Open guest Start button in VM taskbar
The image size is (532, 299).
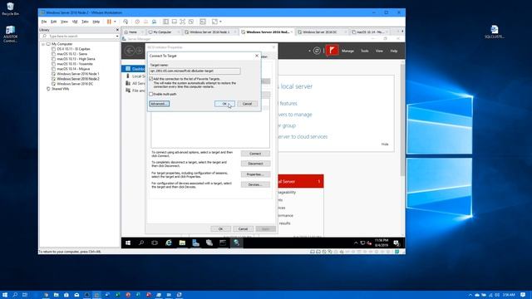pyautogui.click(x=128, y=243)
